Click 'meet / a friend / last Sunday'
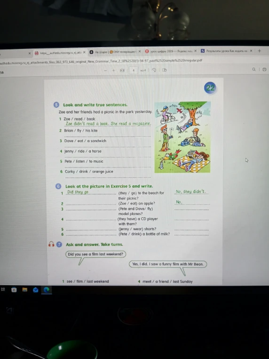The width and height of the screenshot is (269, 359). [167, 281]
